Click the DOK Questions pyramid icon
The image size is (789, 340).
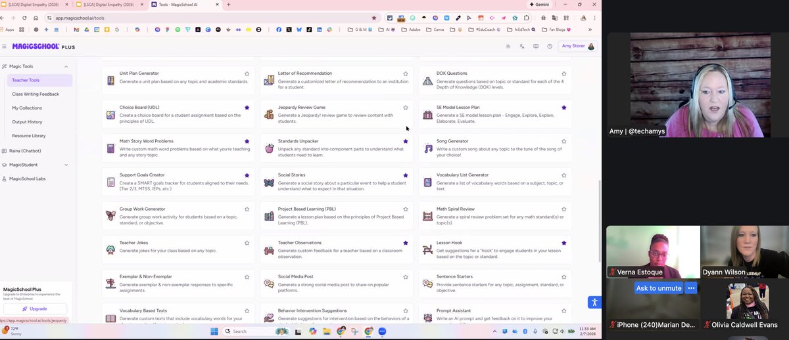(428, 81)
